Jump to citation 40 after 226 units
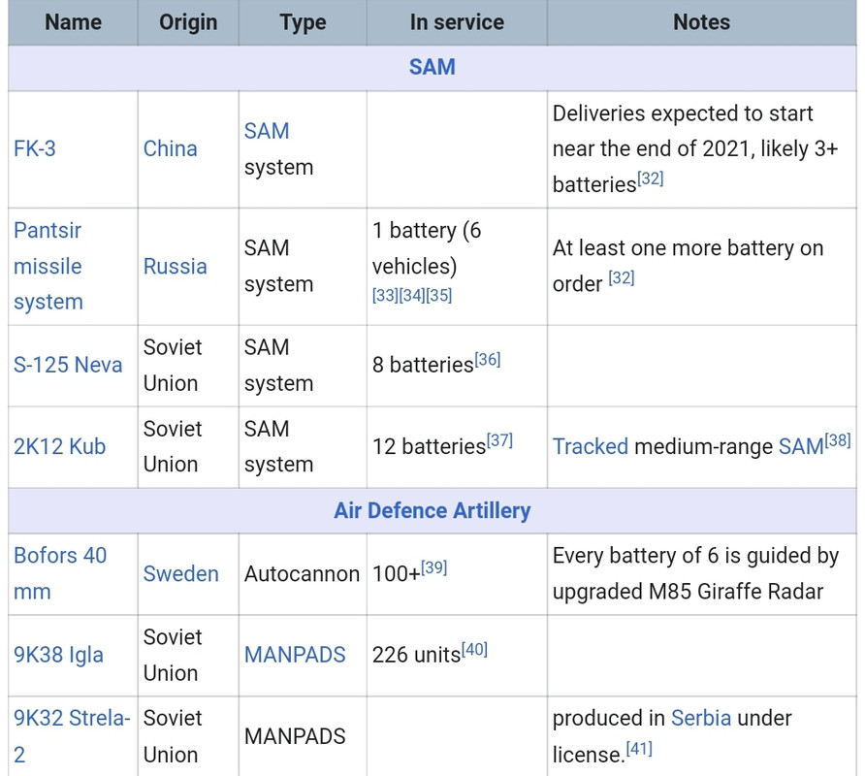 [x=474, y=650]
